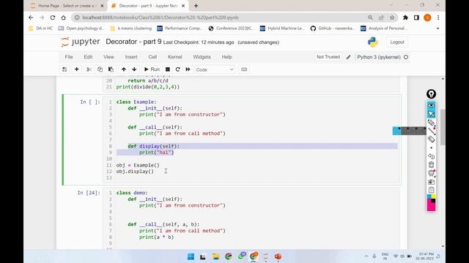
Task: Insert a cell below using the plus icon
Action: coord(76,69)
